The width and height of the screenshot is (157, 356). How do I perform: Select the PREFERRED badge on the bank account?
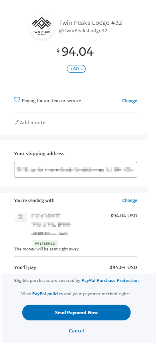click(x=45, y=243)
